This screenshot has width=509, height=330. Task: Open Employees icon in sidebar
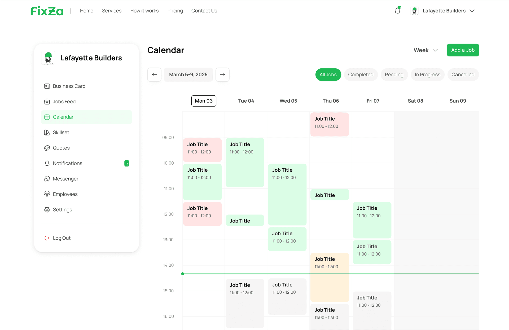click(x=47, y=194)
